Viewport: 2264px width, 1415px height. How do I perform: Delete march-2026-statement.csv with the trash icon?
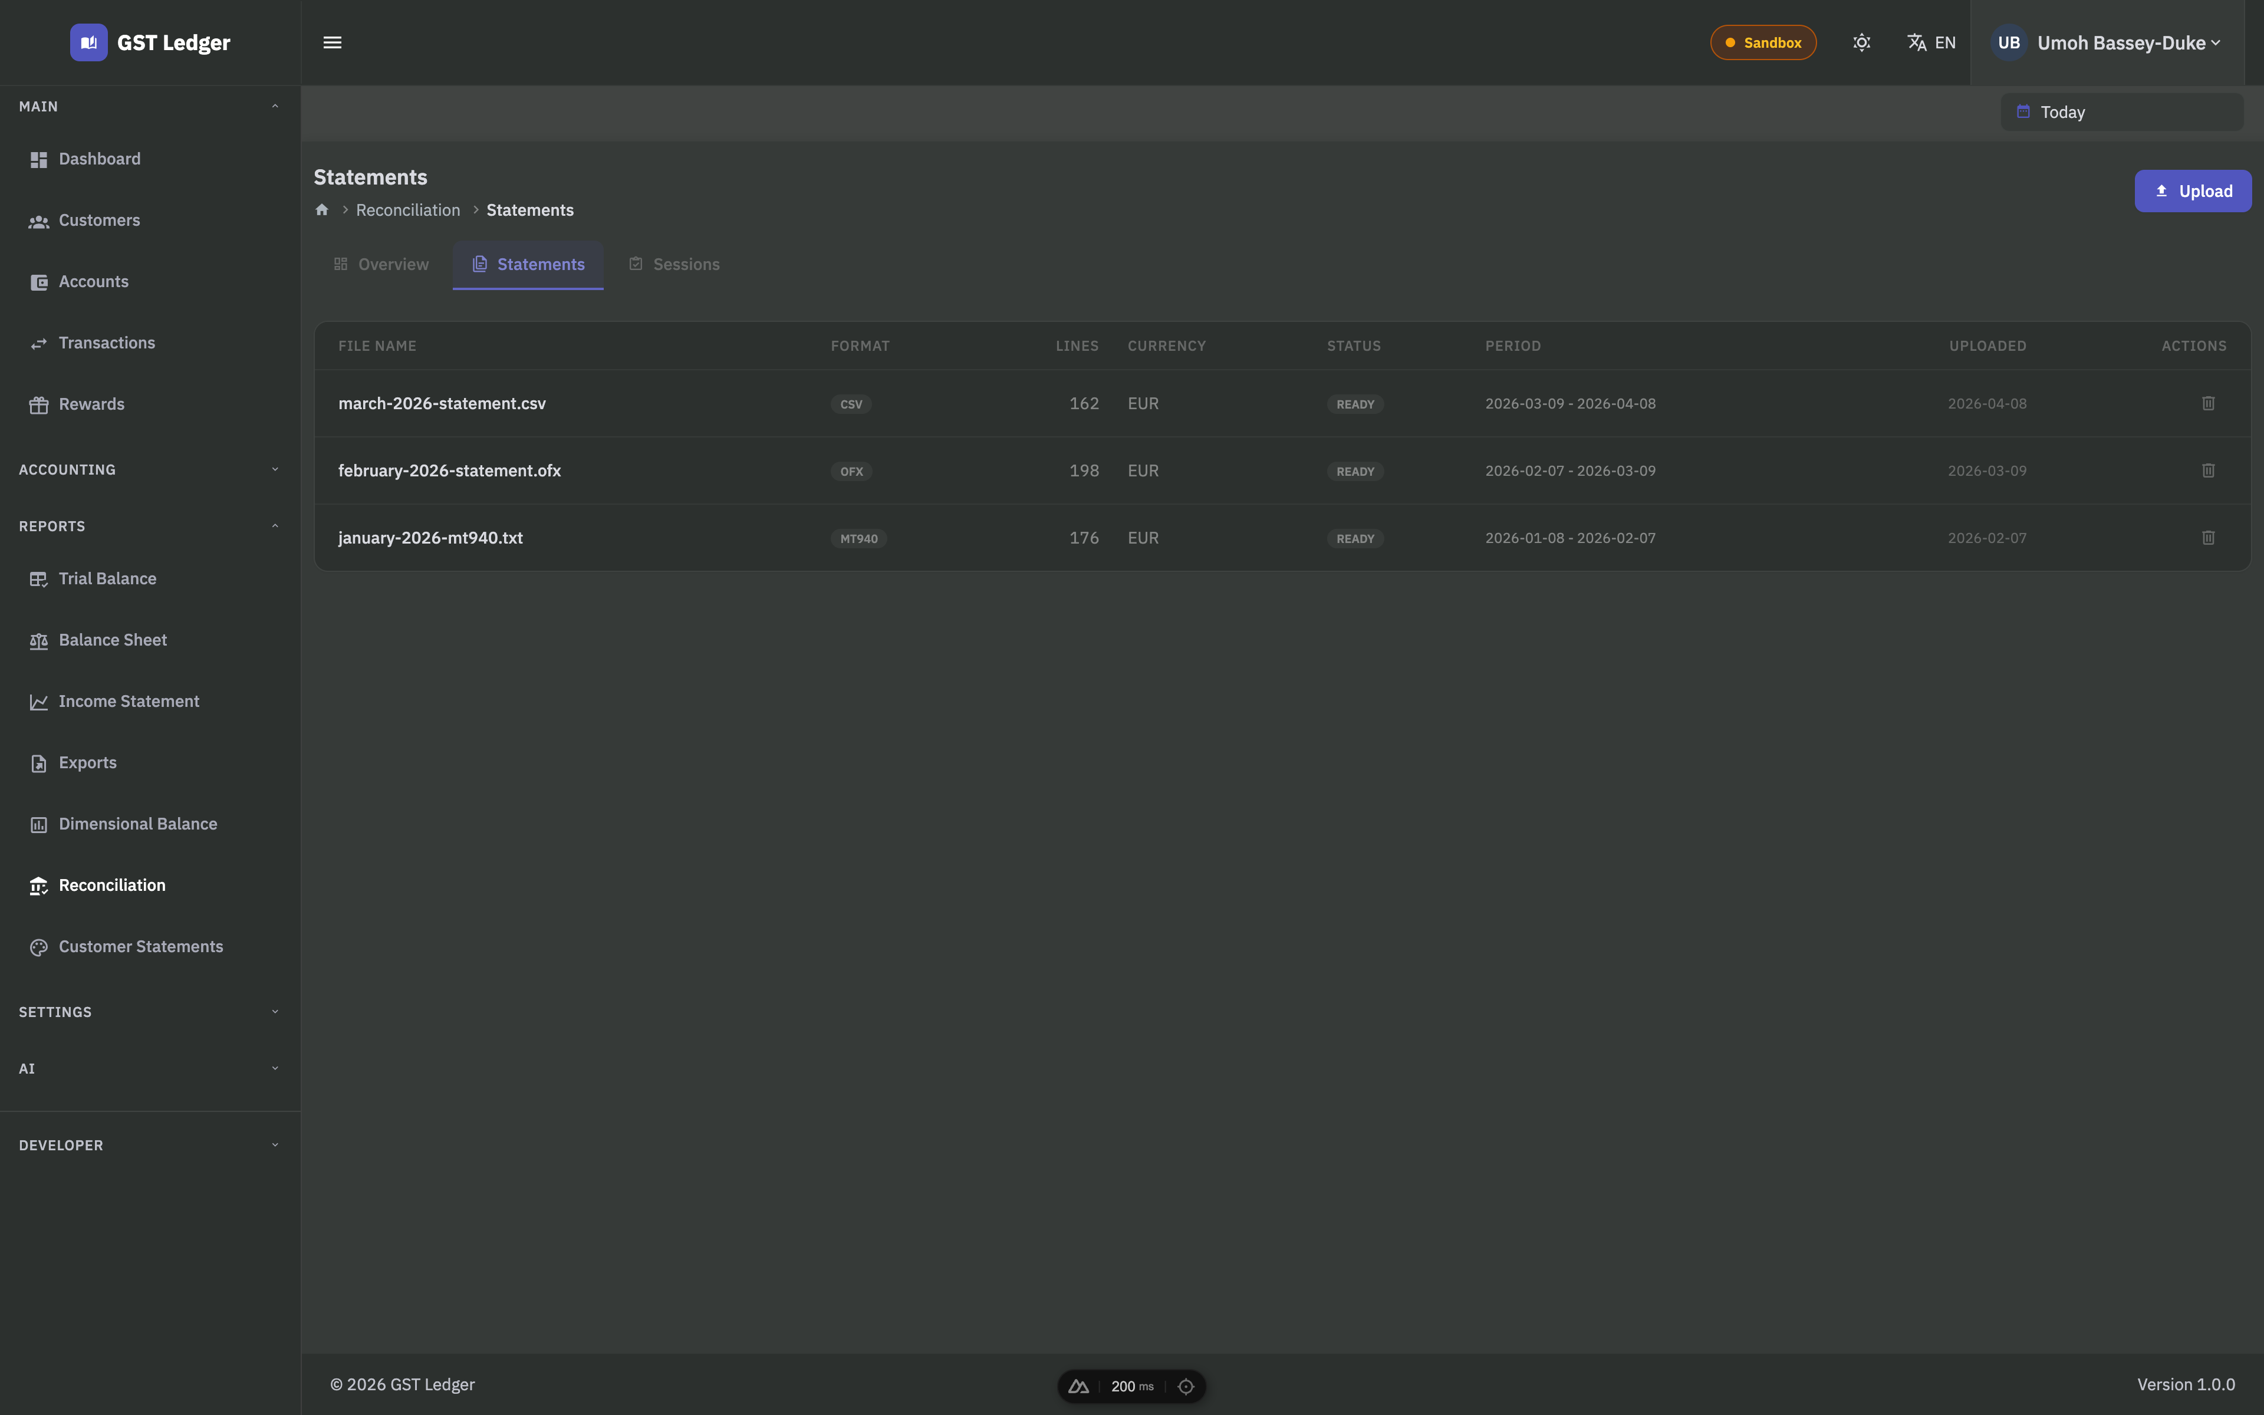2208,403
